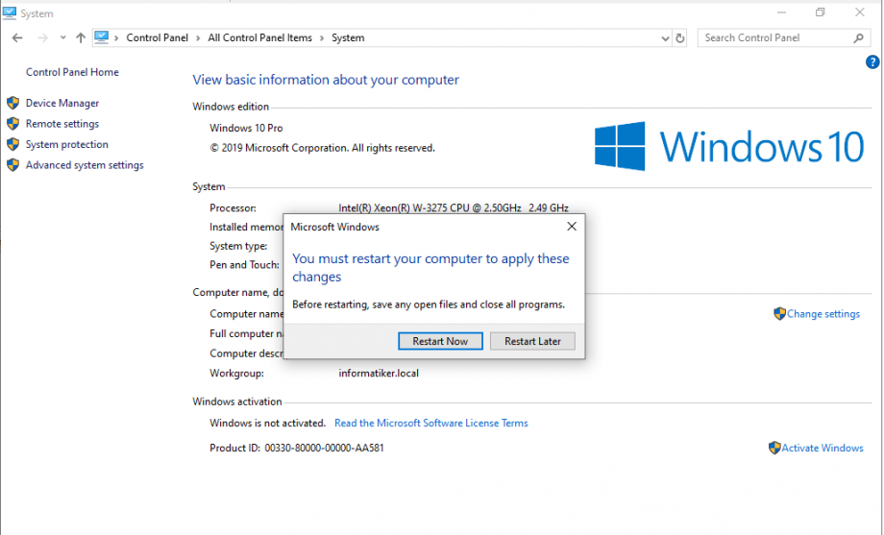The image size is (884, 535).
Task: Select System in the breadcrumb path
Action: click(x=348, y=37)
